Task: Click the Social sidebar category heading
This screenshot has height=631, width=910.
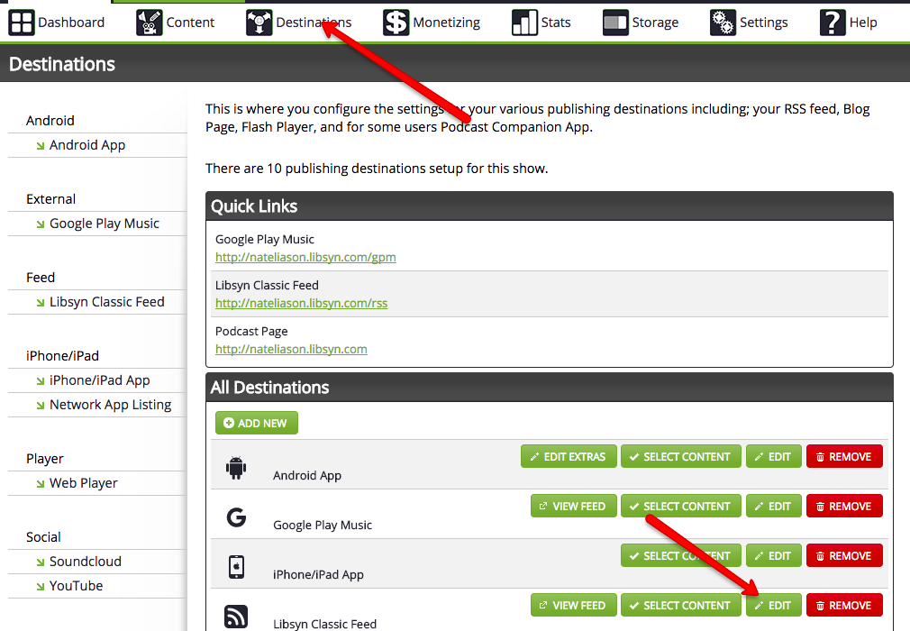Action: (43, 537)
